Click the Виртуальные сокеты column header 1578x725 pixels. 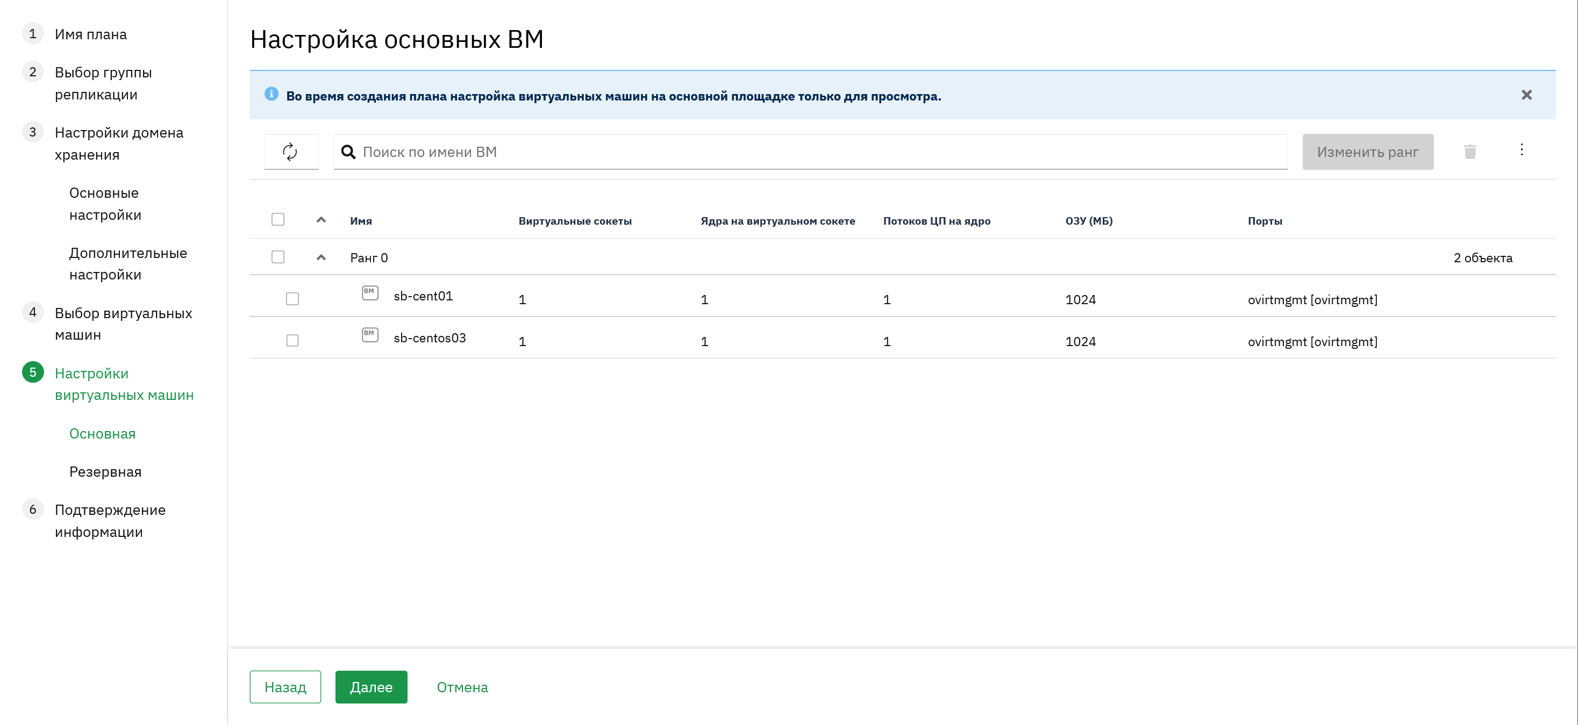pos(575,221)
